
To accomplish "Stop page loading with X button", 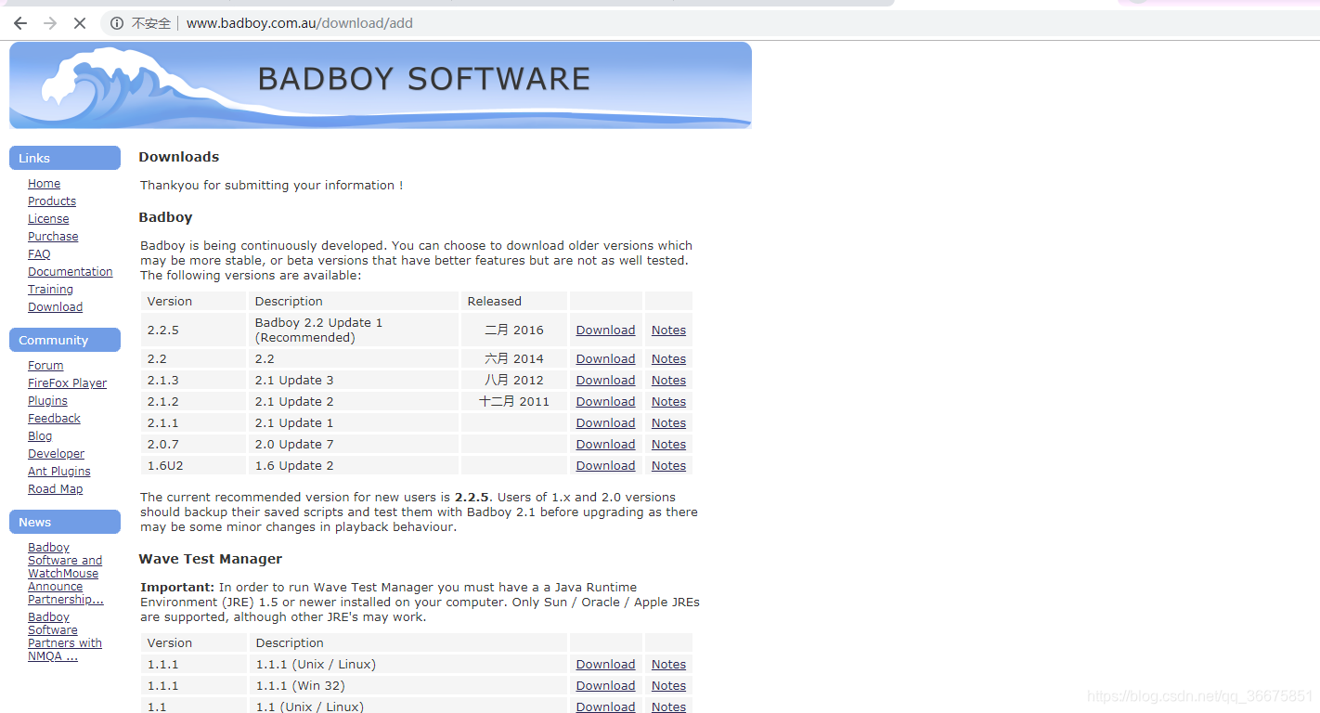I will [x=80, y=23].
